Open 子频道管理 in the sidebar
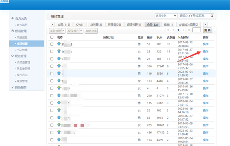 pos(23,62)
